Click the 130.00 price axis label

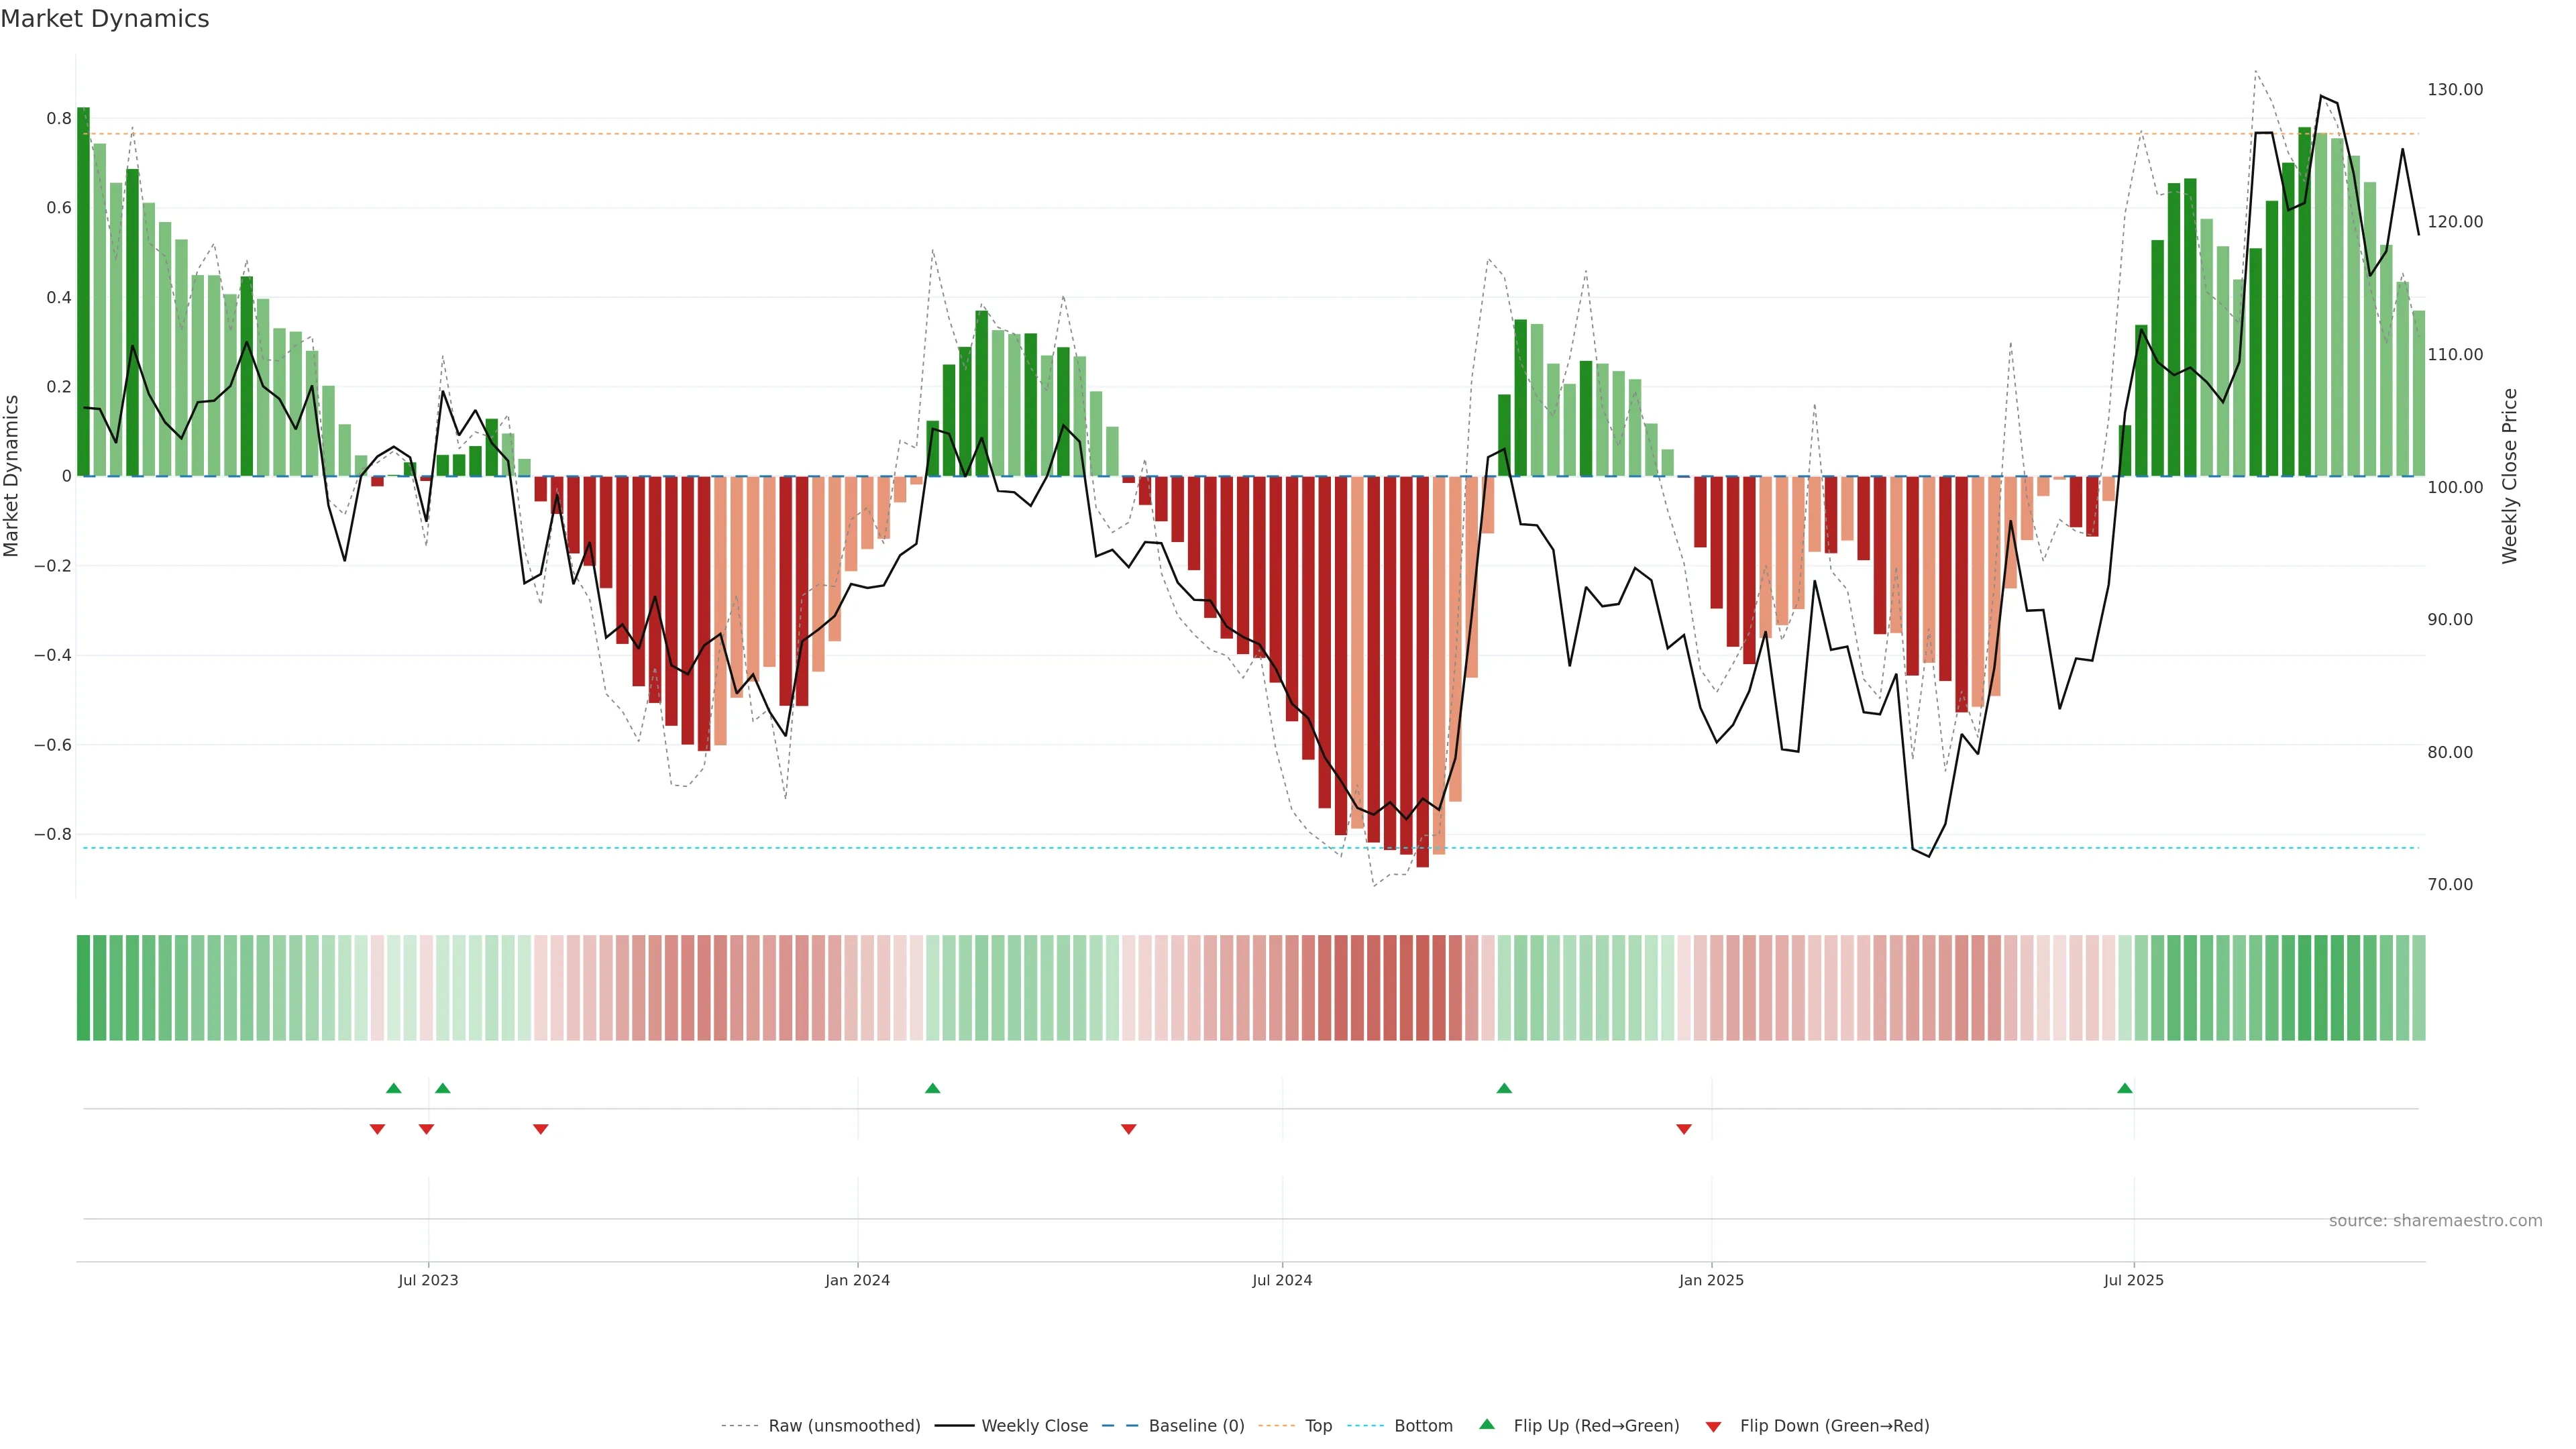point(2455,90)
